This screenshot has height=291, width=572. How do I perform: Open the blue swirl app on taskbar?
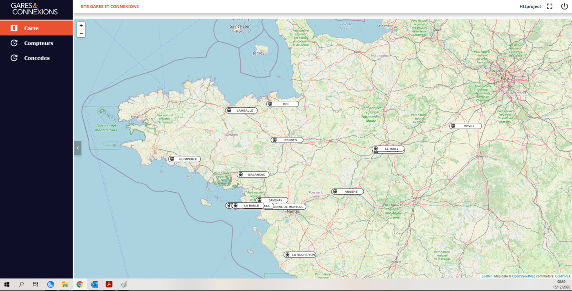coord(50,284)
